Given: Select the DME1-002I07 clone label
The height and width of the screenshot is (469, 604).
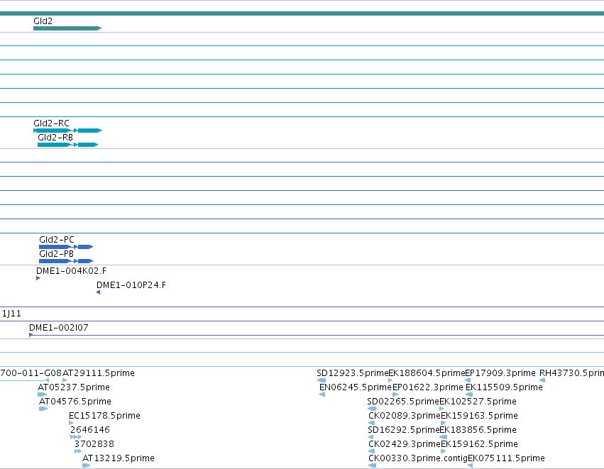Looking at the screenshot, I should (x=58, y=328).
